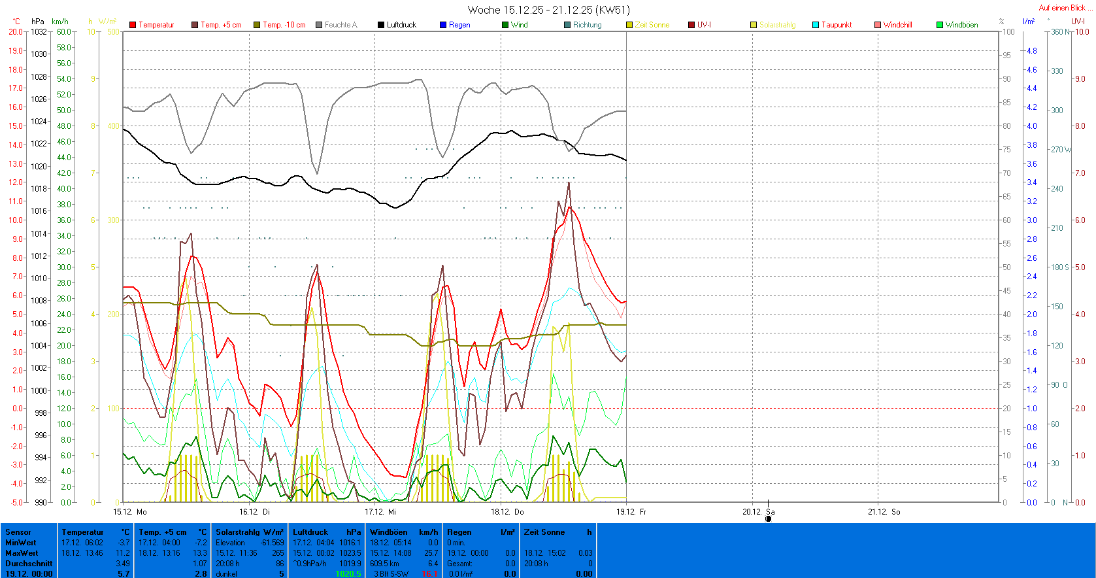Click the moon phase icon below 20.12.
1096x578 pixels.
pos(769,519)
